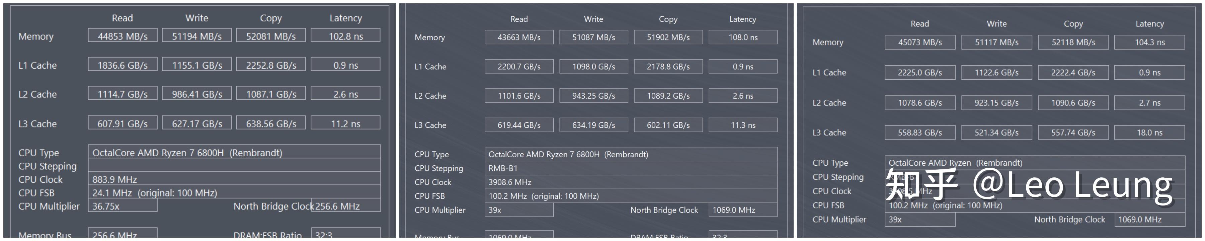1205x241 pixels.
Task: Select the 521.34 GB/s L3 cache write box
Action: coord(996,133)
